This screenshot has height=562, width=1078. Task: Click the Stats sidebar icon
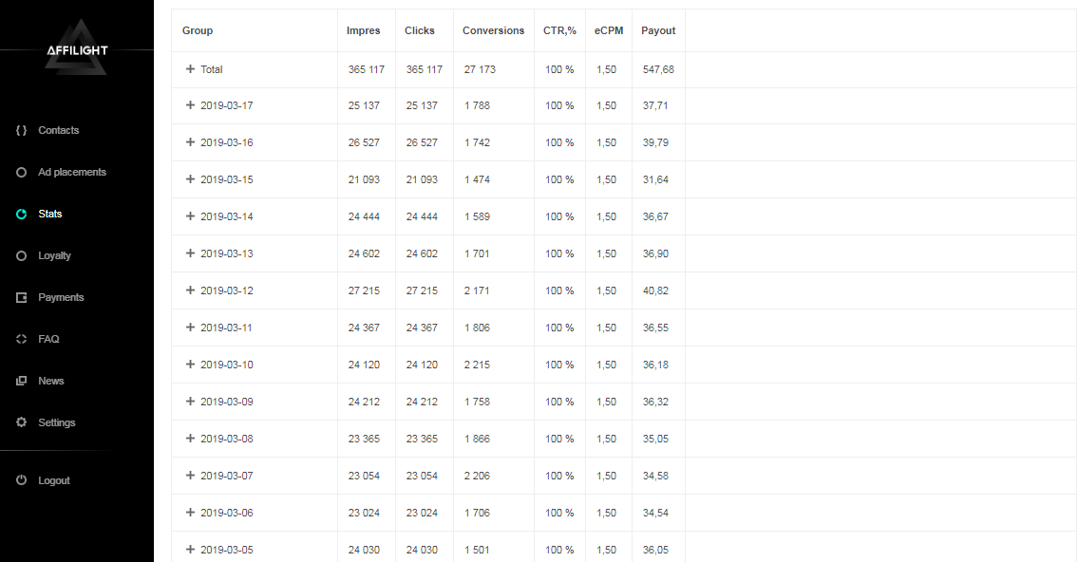pos(21,214)
